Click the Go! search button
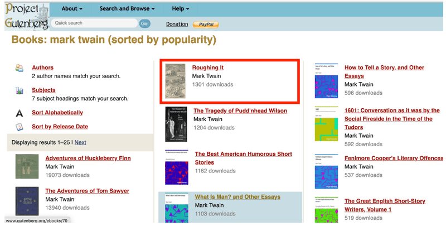The width and height of the screenshot is (446, 226). pyautogui.click(x=145, y=23)
